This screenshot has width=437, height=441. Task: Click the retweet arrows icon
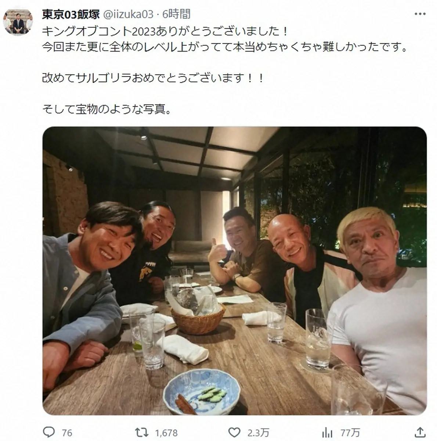(142, 433)
